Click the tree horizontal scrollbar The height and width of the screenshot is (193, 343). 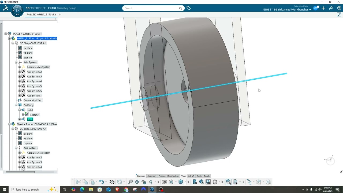[x=20, y=172]
